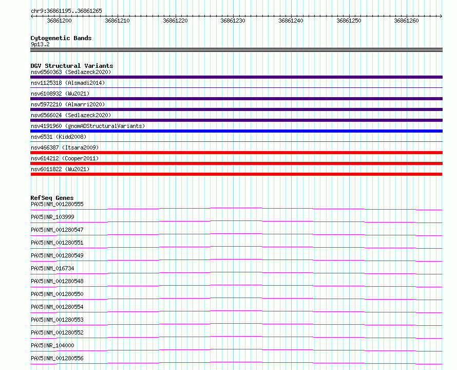Open variant nsv614212 (Cooper2011) label
The width and height of the screenshot is (457, 370).
coord(65,158)
